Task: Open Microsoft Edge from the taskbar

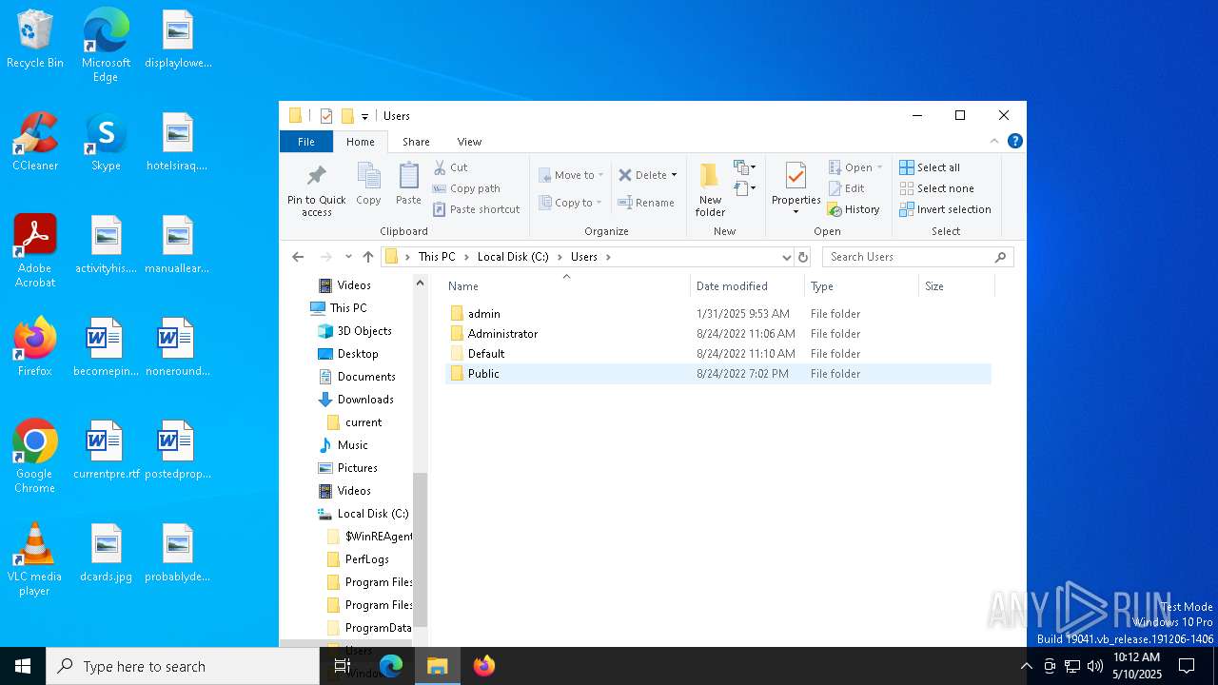Action: pos(391,666)
